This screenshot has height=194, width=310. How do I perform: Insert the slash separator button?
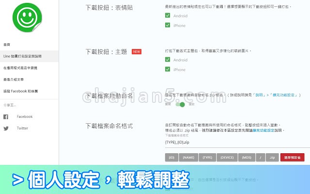(261, 158)
